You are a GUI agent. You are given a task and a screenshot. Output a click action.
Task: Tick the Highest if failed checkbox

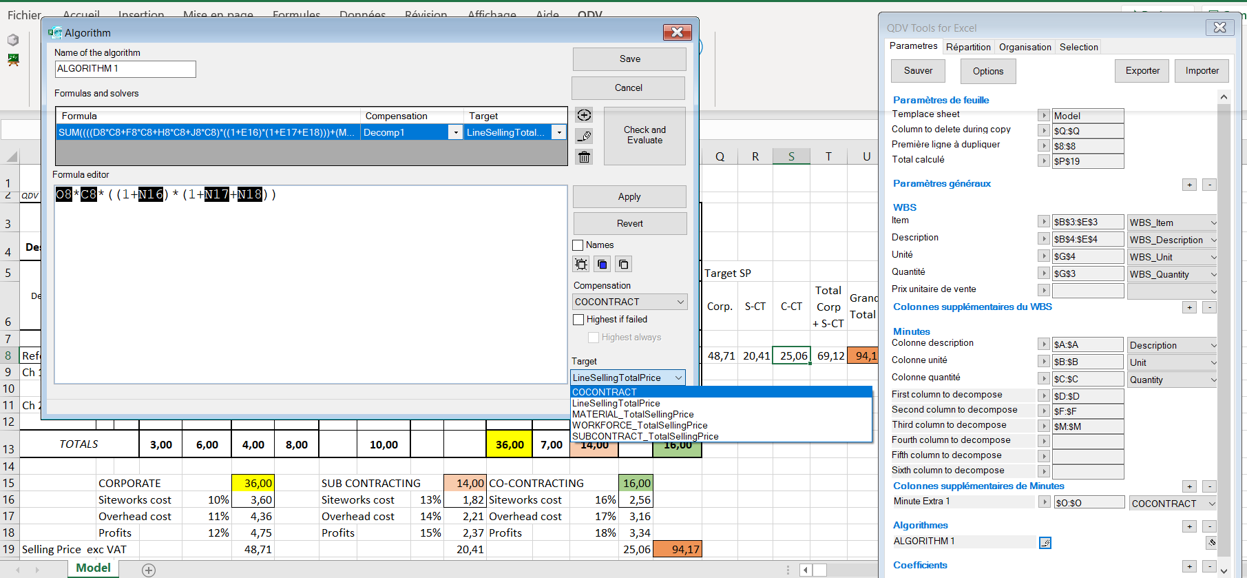[578, 320]
